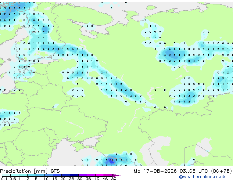This screenshot has width=233, height=180.
Task: Click the legend swatch between 45 and 50
Action: tap(108, 175)
